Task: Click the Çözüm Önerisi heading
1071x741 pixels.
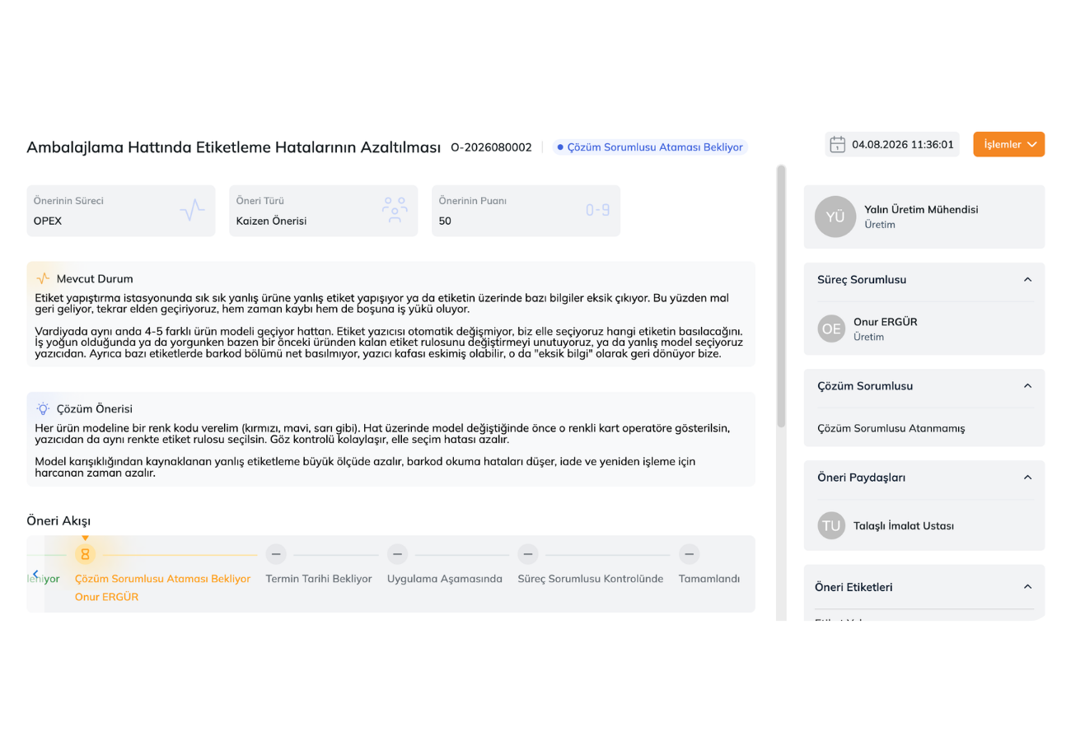Action: point(95,409)
